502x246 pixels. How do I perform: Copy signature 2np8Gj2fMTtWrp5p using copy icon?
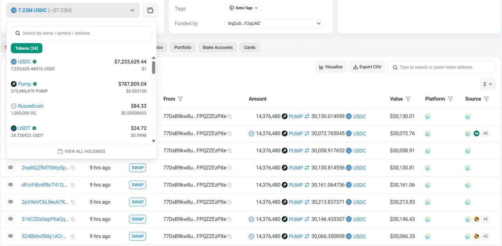pyautogui.click(x=73, y=168)
